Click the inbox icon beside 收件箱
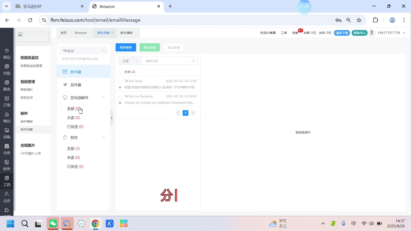Screen dimensions: 411x231 [65, 71]
